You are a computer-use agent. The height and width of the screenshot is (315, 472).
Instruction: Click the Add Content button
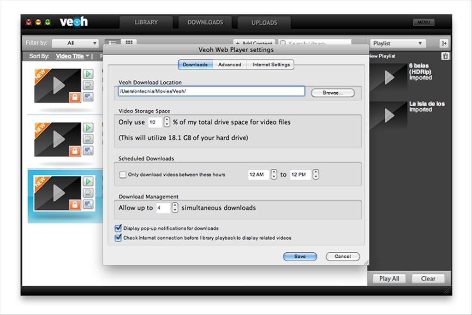click(254, 42)
